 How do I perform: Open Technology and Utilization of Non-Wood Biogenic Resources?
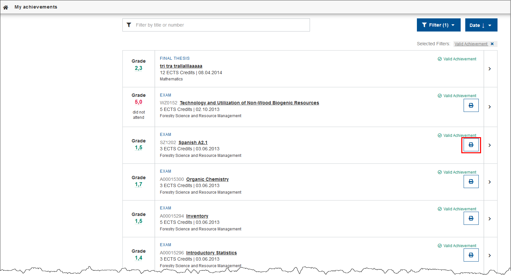pos(249,103)
